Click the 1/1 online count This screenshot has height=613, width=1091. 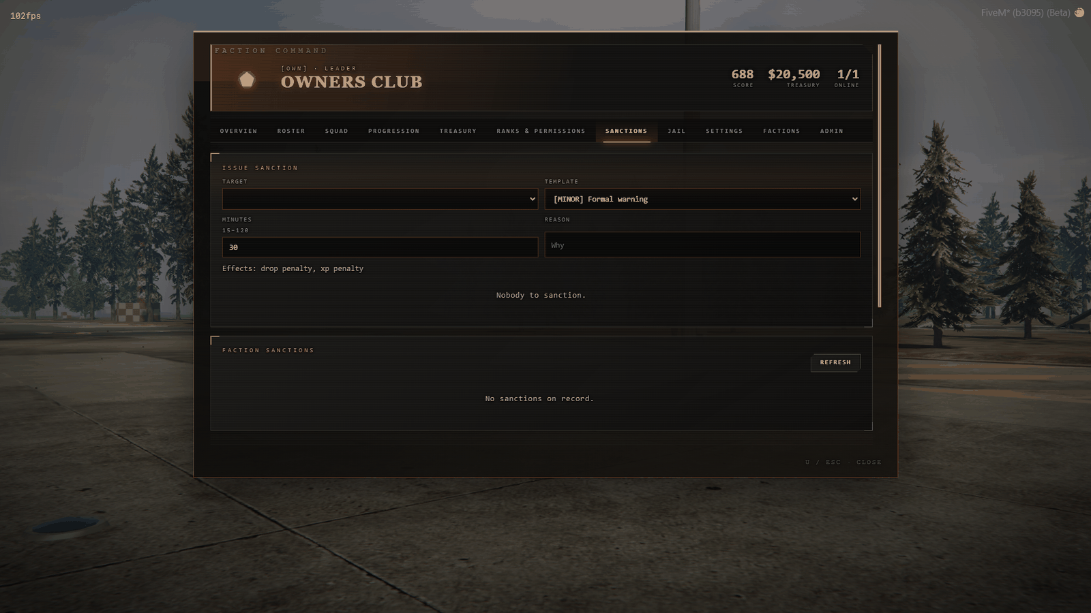[848, 74]
